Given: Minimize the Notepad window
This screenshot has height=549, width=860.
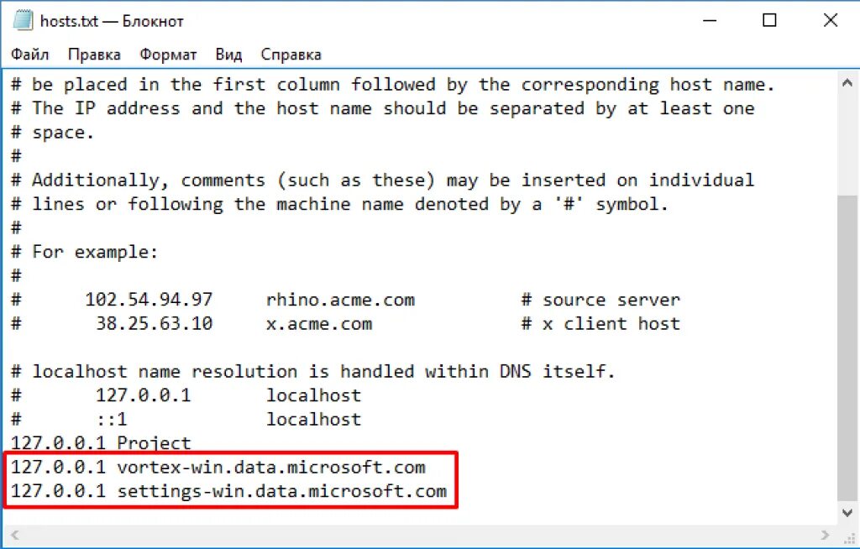Looking at the screenshot, I should pyautogui.click(x=710, y=21).
